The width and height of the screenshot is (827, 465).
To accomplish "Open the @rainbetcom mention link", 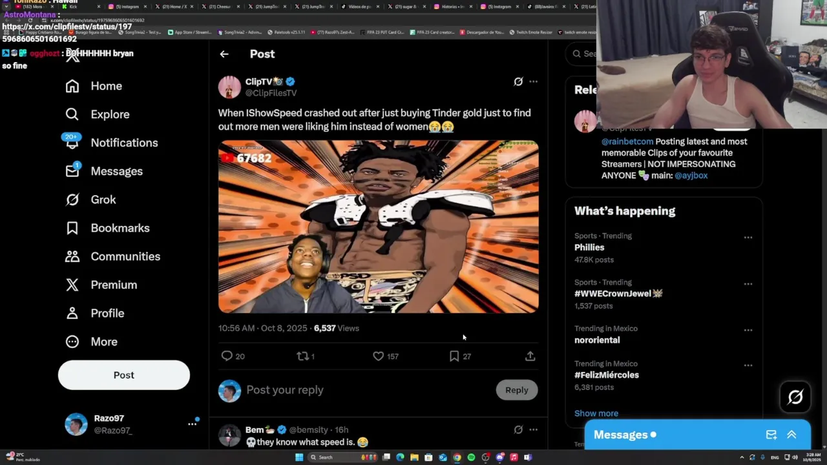I will tap(627, 141).
